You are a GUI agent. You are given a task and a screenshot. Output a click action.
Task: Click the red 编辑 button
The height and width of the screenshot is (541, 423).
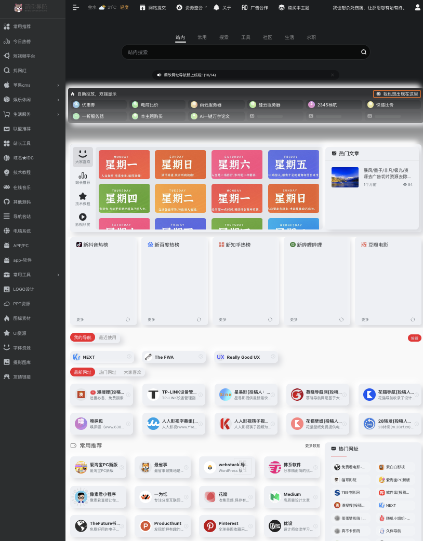(x=414, y=338)
